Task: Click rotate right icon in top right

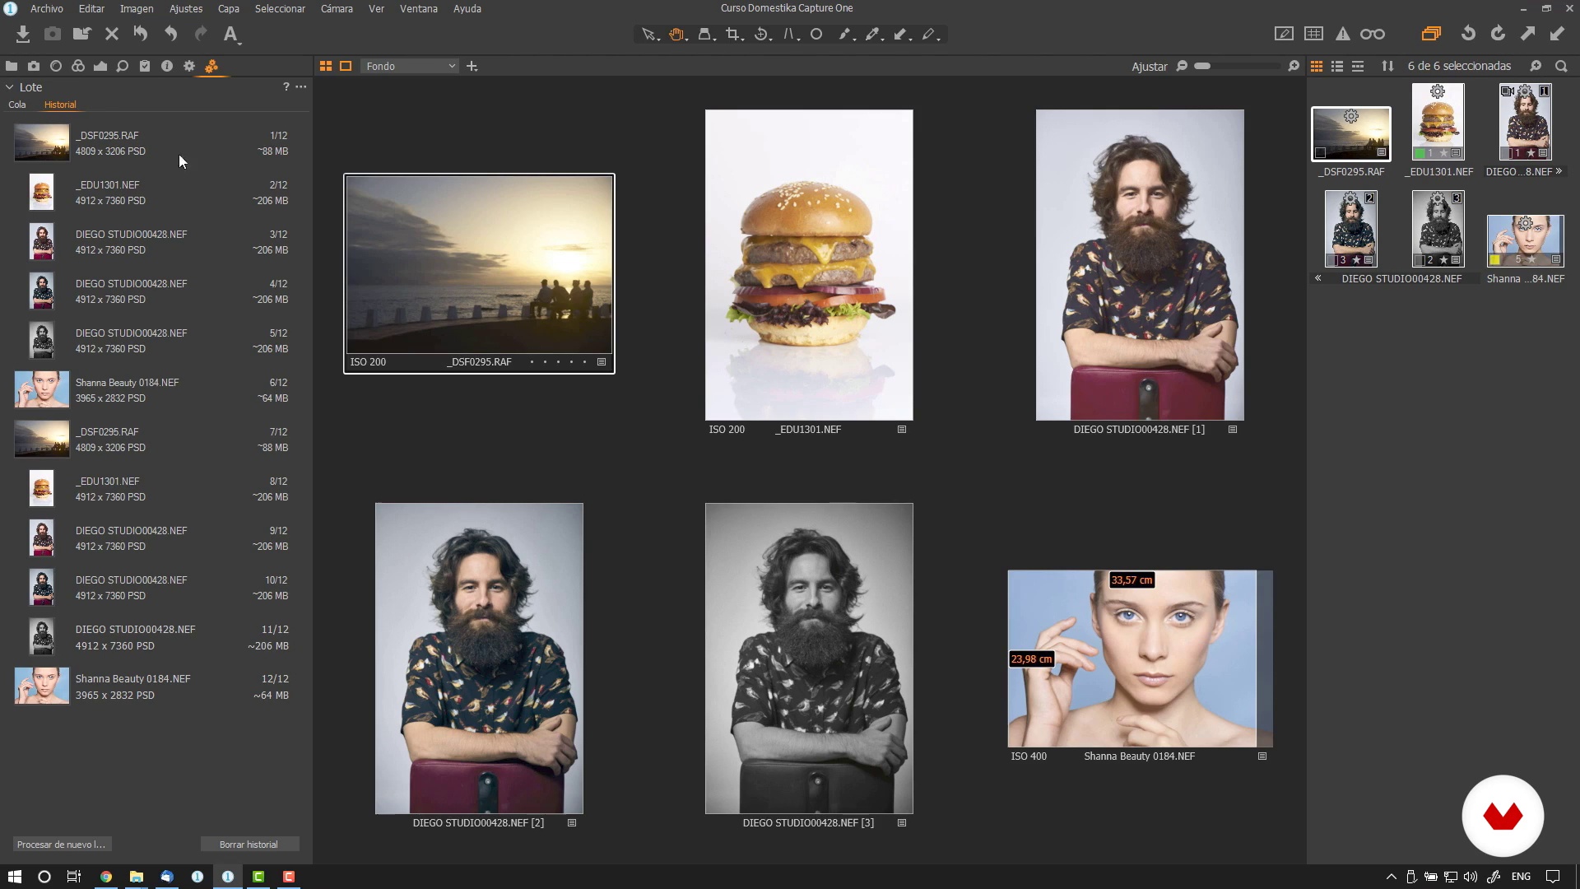Action: click(1498, 34)
